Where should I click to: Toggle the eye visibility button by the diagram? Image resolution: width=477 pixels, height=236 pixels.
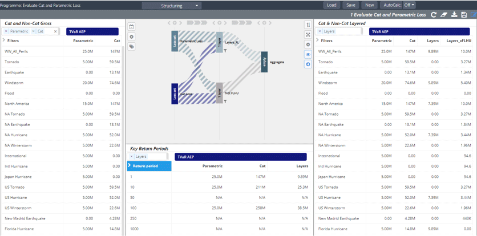(308, 55)
